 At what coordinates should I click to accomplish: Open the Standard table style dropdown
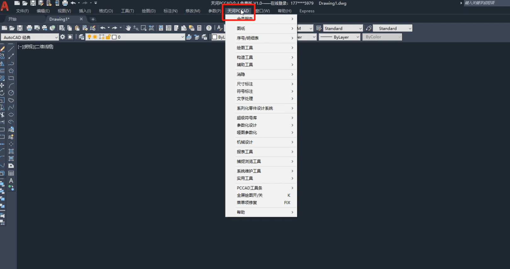[343, 28]
